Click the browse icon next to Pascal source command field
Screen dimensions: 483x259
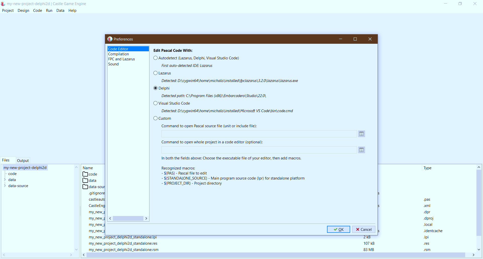coord(361,134)
